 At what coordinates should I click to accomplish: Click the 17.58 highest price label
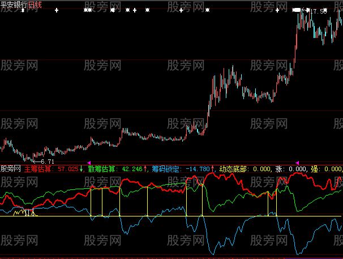319,11
